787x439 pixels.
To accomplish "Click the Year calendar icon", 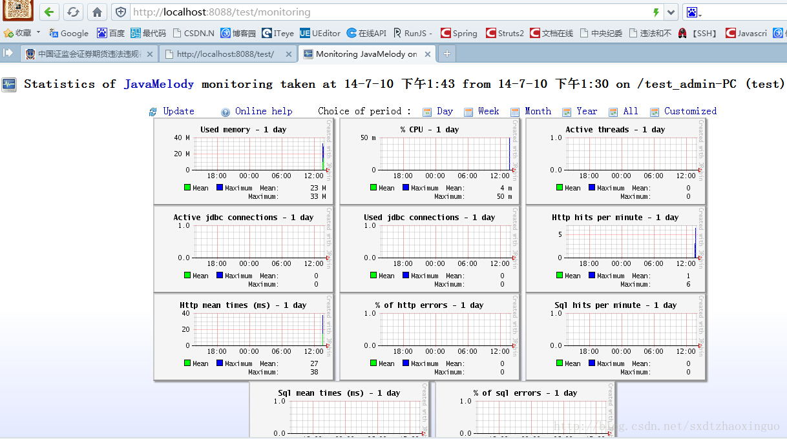I will pyautogui.click(x=567, y=112).
